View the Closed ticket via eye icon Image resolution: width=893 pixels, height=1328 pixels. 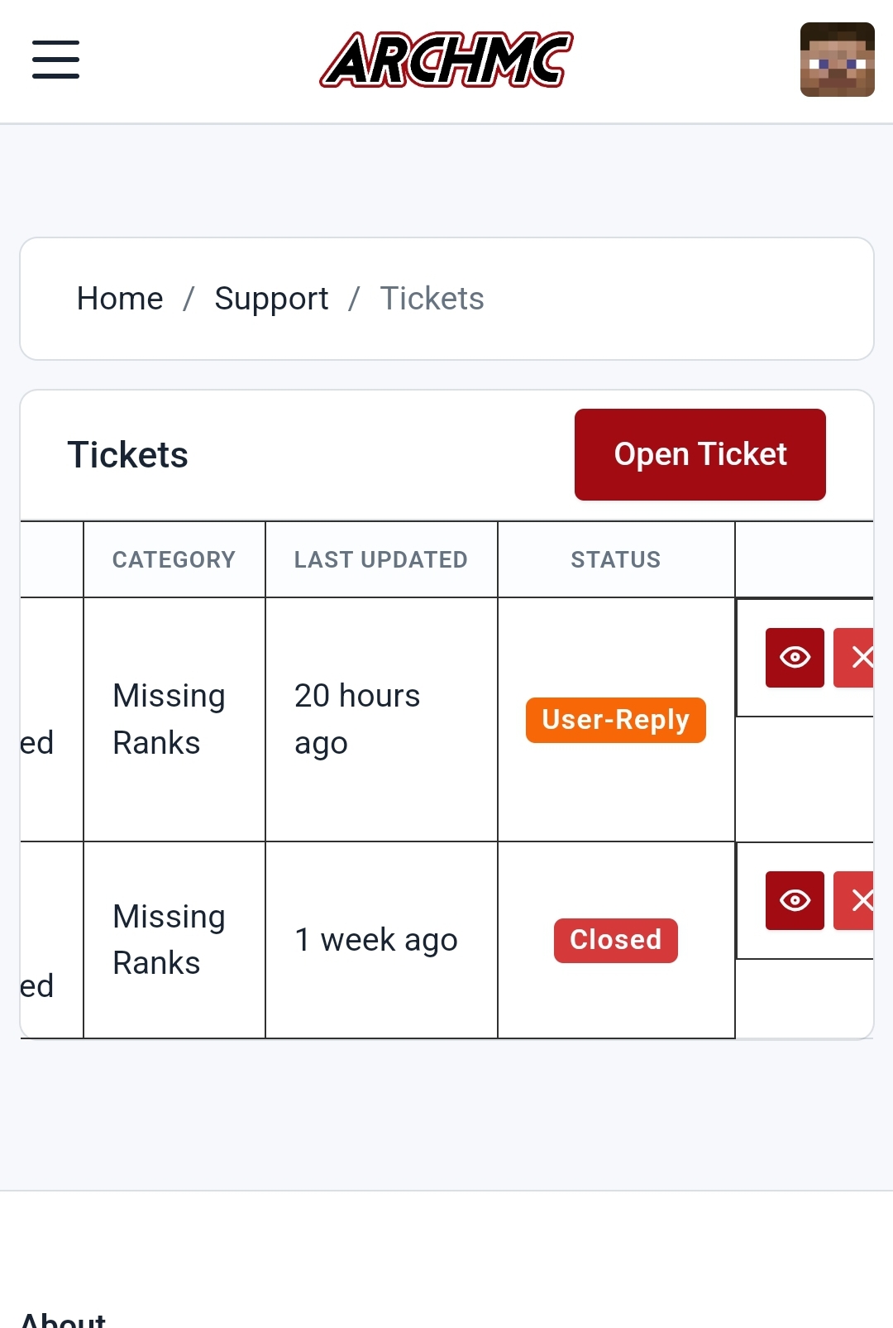[795, 900]
